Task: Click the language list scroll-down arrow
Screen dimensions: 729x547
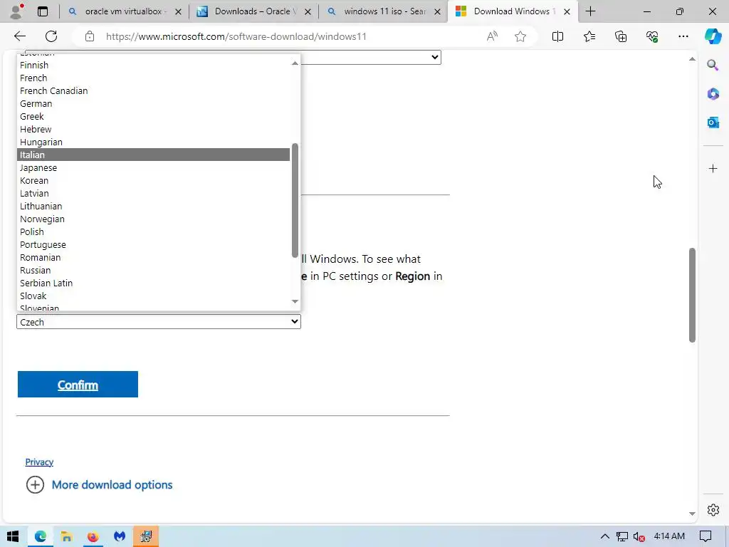Action: [295, 301]
